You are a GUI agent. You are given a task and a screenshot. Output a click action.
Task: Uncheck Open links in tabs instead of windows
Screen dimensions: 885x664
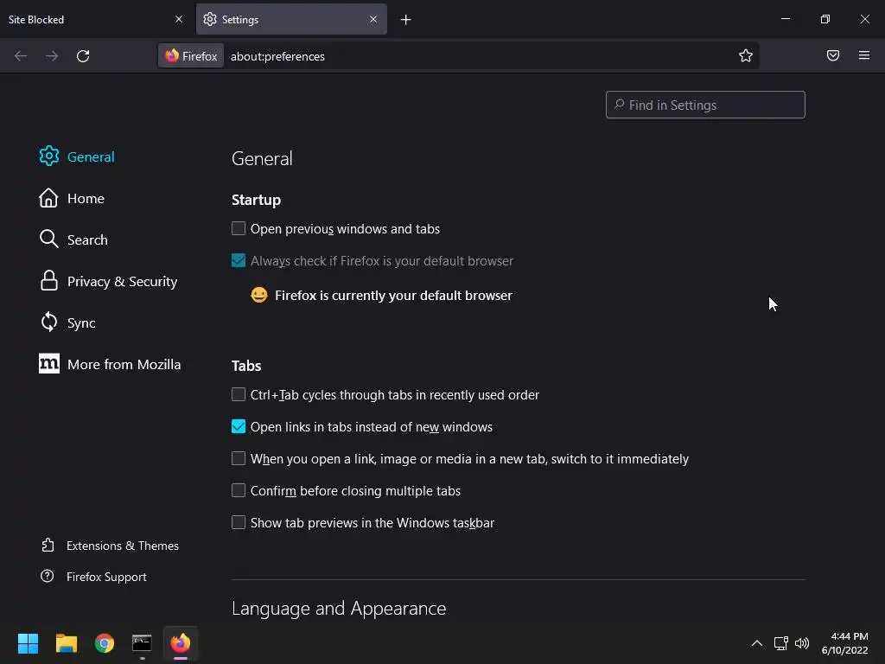point(239,426)
